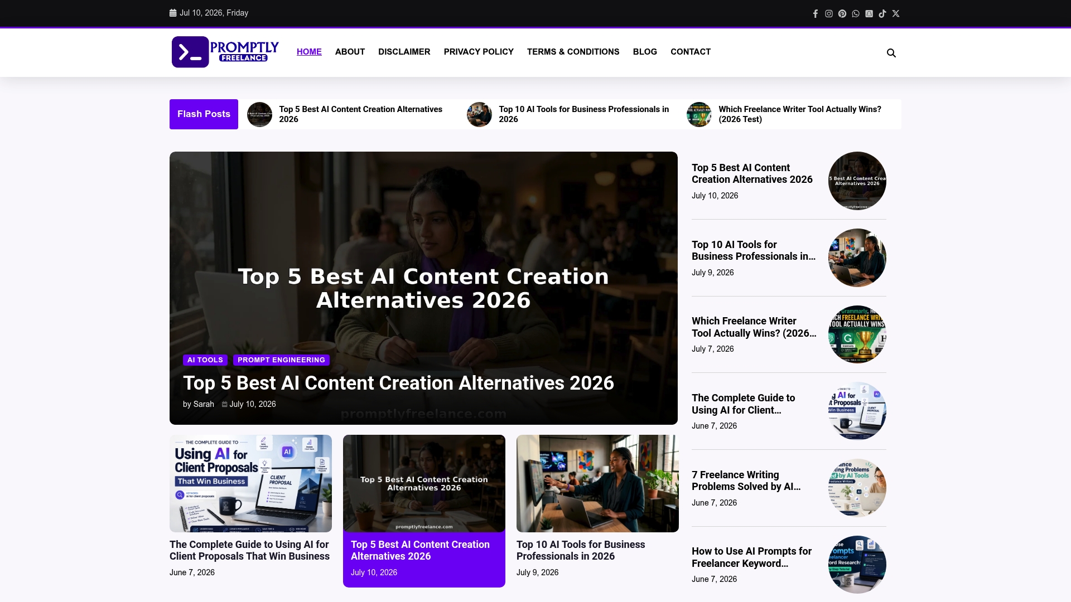This screenshot has height=602, width=1071.
Task: Open the Instagram social link
Action: pyautogui.click(x=829, y=13)
